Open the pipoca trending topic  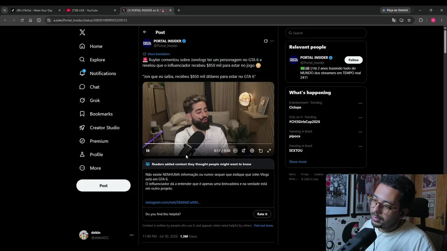295,136
